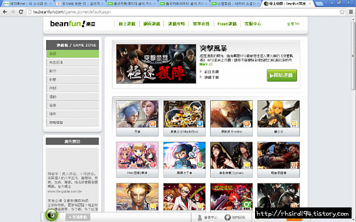The width and height of the screenshot is (356, 222).
Task: Open the 遊戲下載 link
Action: pos(211,77)
